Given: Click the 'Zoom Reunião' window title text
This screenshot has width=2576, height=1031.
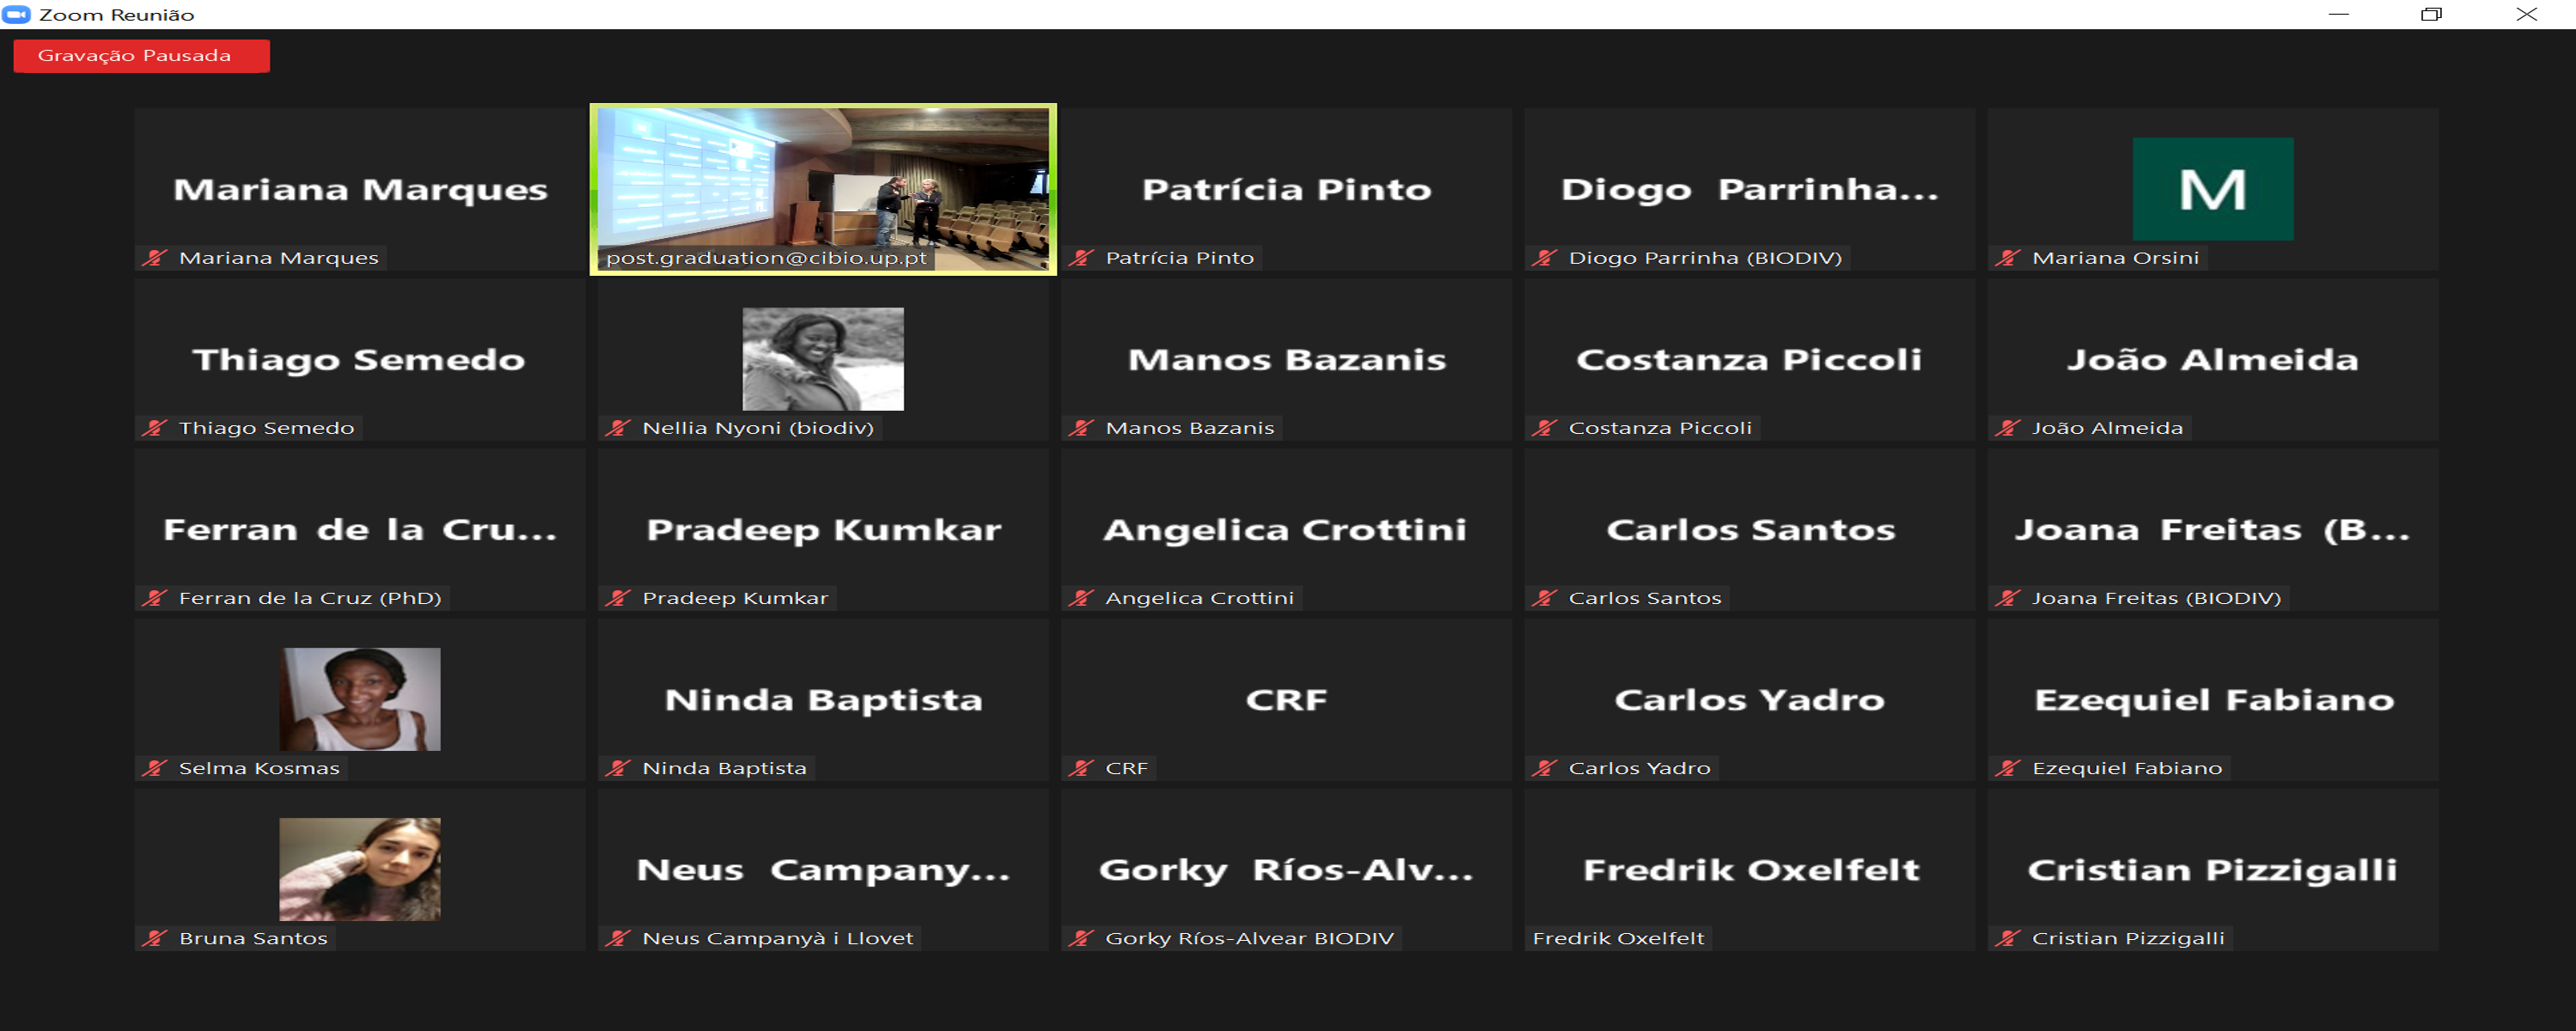Looking at the screenshot, I should point(117,15).
